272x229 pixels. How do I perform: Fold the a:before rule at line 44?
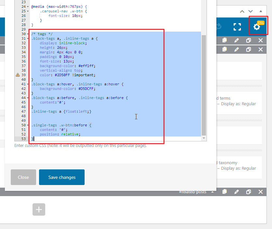28,98
